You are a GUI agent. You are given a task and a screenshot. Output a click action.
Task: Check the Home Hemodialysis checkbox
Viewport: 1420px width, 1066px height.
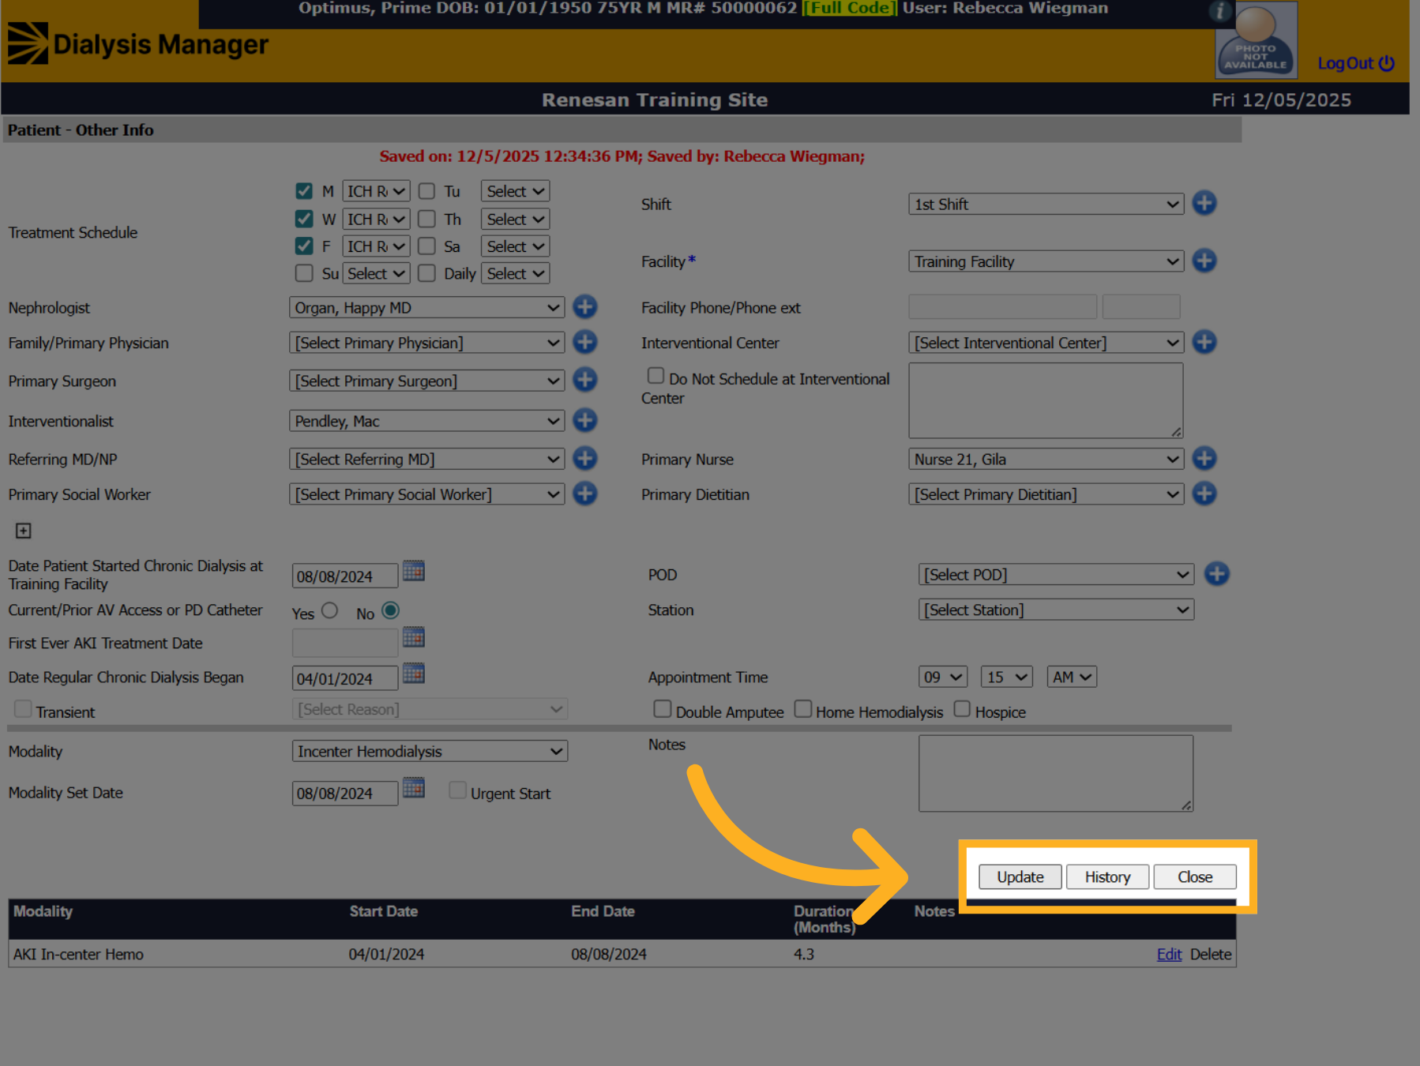tap(802, 709)
